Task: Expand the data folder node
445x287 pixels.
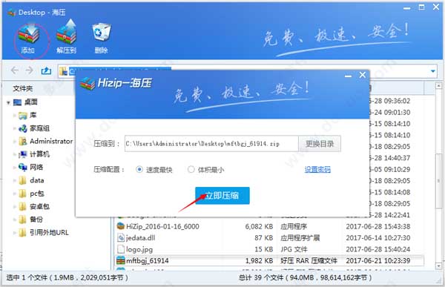Action: (x=15, y=180)
